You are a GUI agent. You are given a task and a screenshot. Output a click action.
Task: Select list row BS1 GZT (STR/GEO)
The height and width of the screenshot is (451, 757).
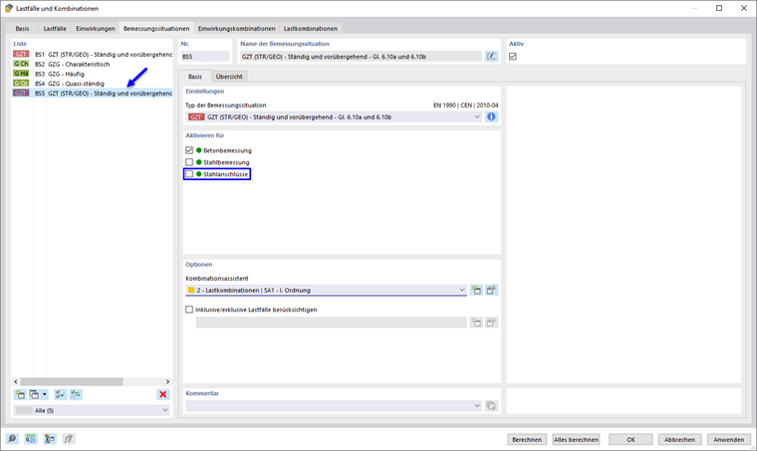93,55
